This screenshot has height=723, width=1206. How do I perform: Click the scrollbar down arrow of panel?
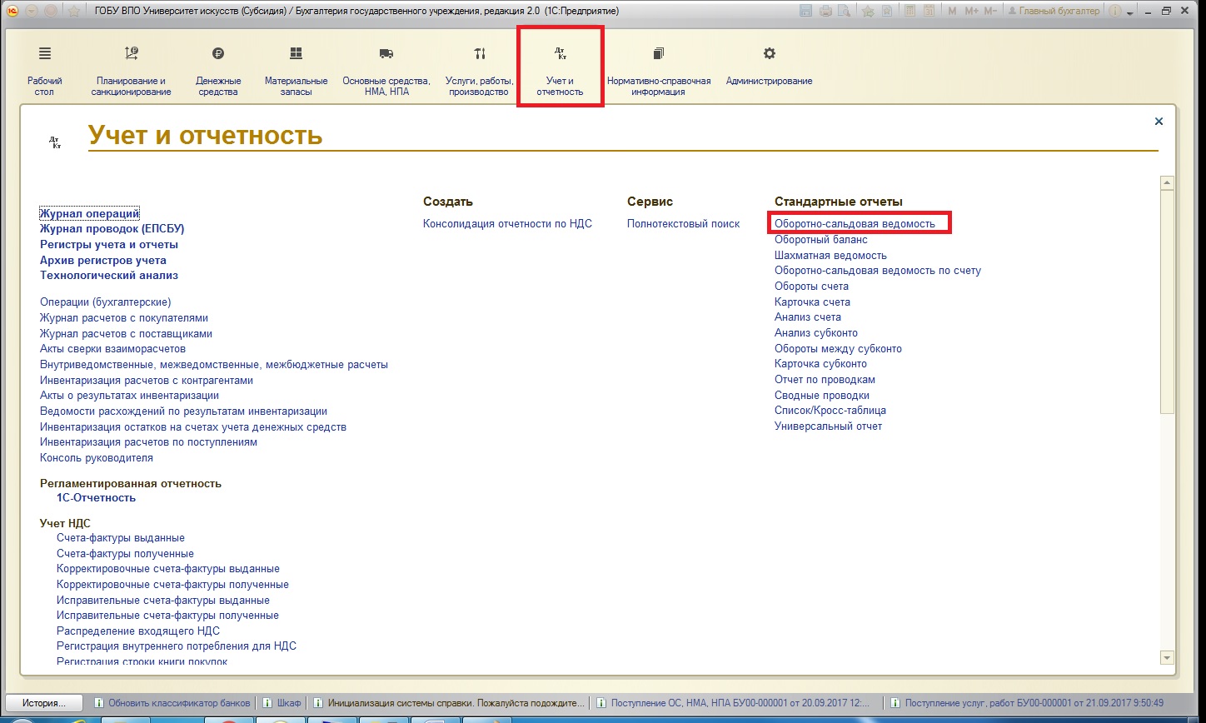click(1167, 657)
